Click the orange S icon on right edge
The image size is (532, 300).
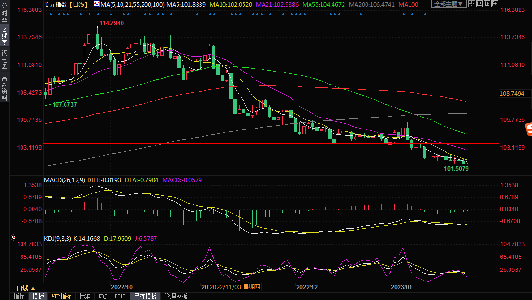tap(528, 129)
